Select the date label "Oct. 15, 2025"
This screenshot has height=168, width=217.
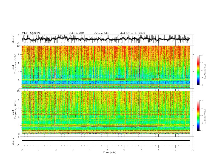76,33
